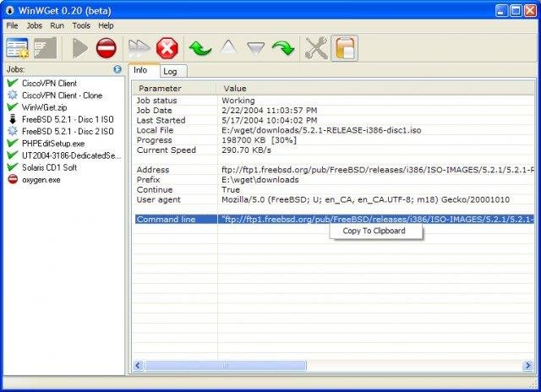The height and width of the screenshot is (392, 541).
Task: Click the Last Started parameter label
Action: [161, 120]
